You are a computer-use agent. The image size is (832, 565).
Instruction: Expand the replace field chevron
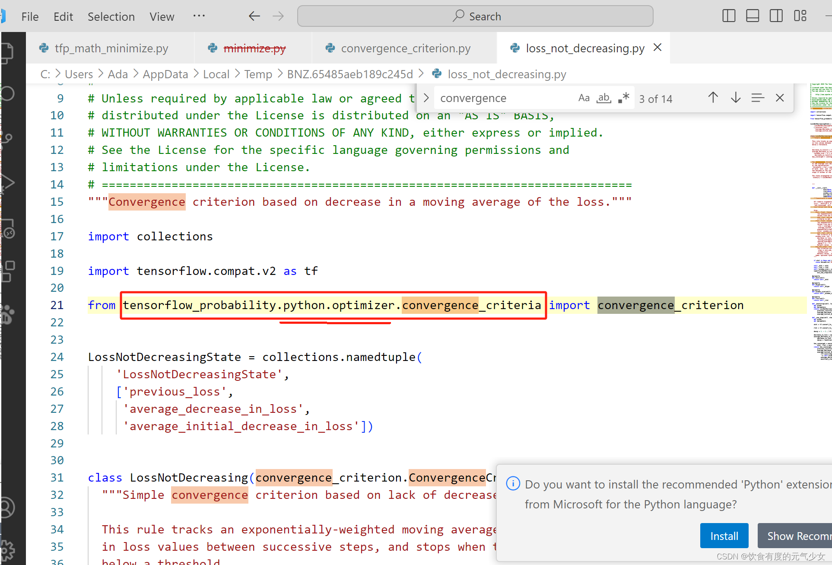click(426, 98)
